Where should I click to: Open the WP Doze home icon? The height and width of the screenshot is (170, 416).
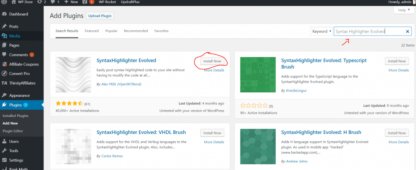click(x=13, y=2)
